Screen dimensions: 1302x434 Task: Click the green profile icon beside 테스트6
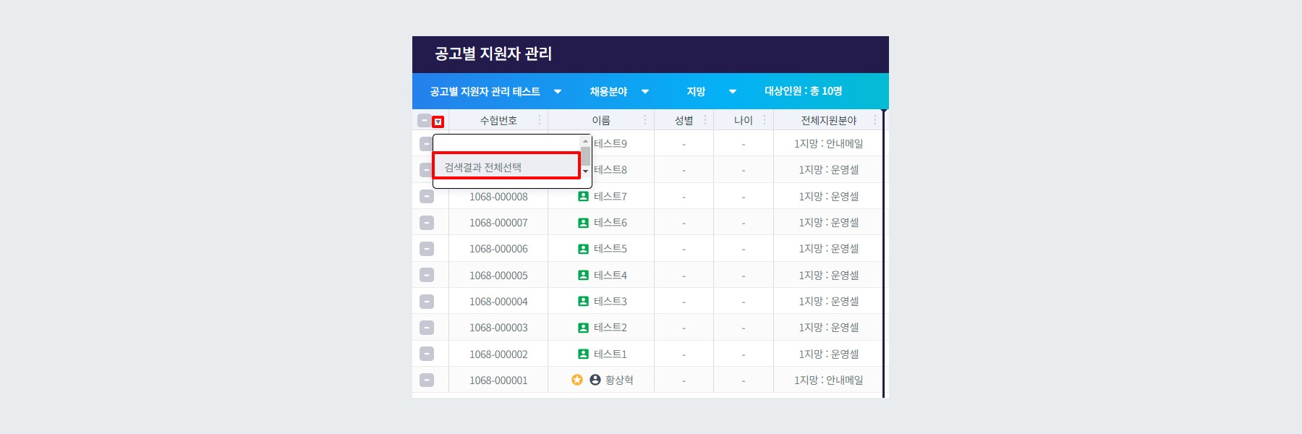[583, 223]
